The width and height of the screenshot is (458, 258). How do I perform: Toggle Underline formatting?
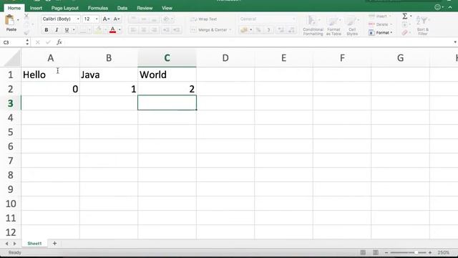[x=67, y=30]
